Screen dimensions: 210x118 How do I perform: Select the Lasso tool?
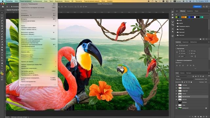[x=2, y=18]
